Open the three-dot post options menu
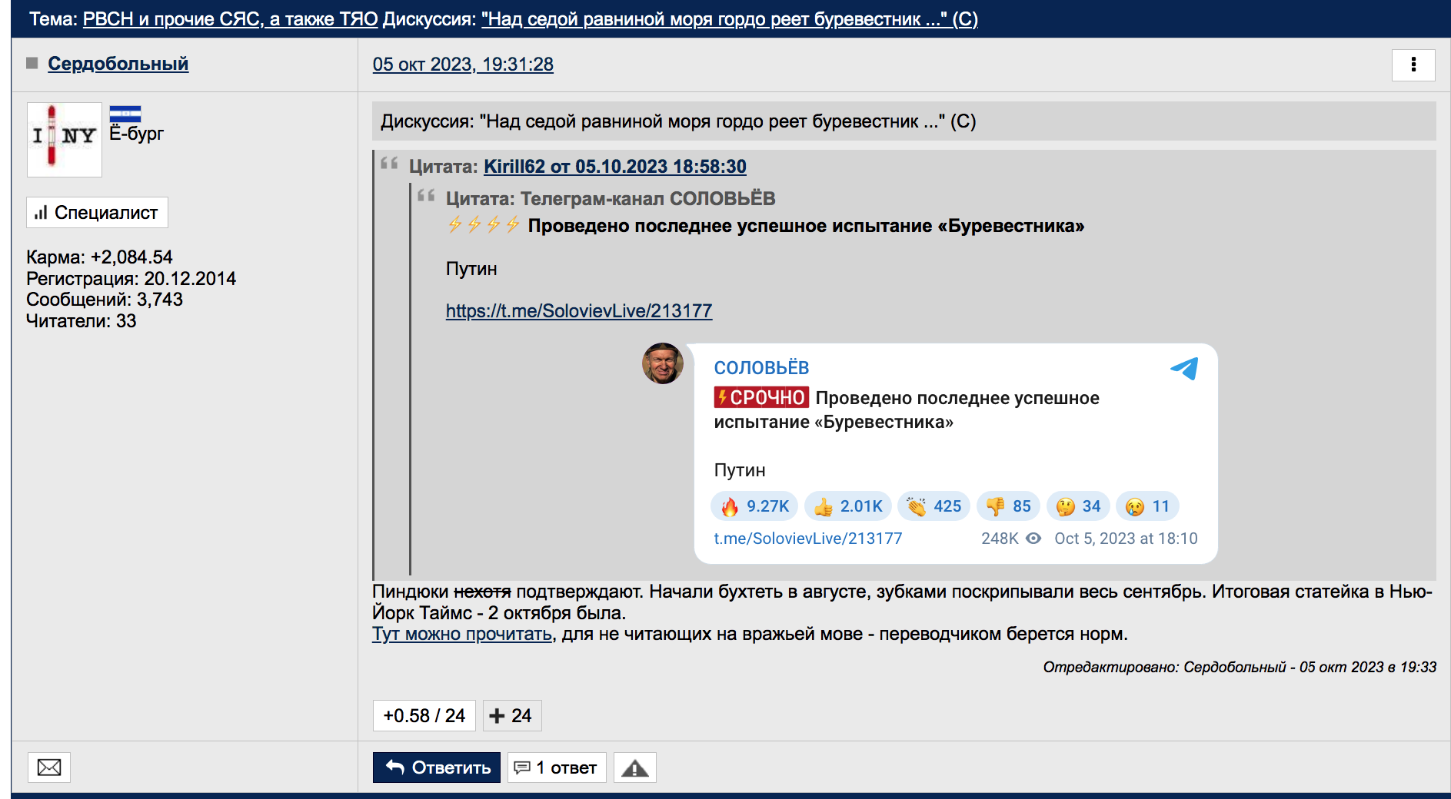Screen dimensions: 1451x799 1413,65
